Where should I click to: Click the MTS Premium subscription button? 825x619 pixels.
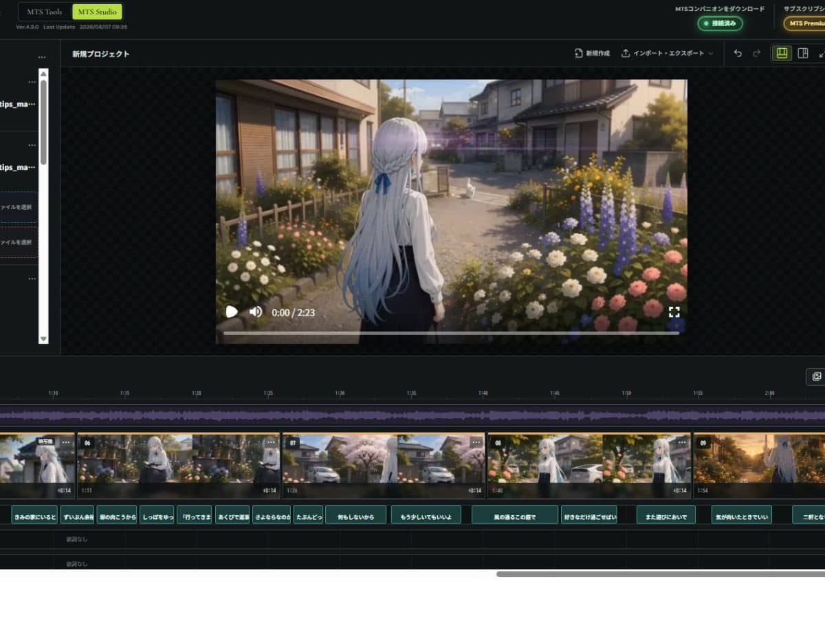click(804, 23)
